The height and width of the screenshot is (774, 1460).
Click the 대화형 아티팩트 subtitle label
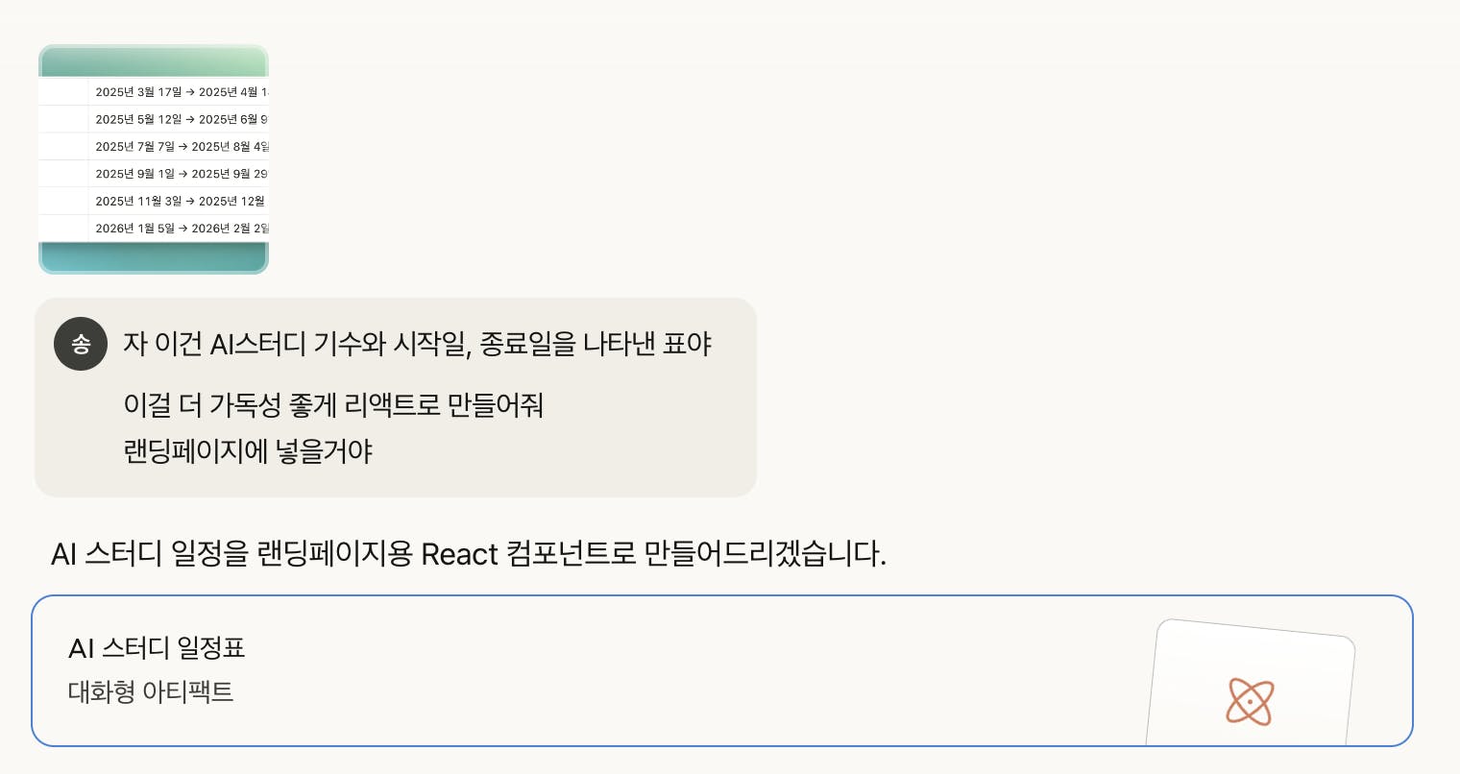coord(151,691)
